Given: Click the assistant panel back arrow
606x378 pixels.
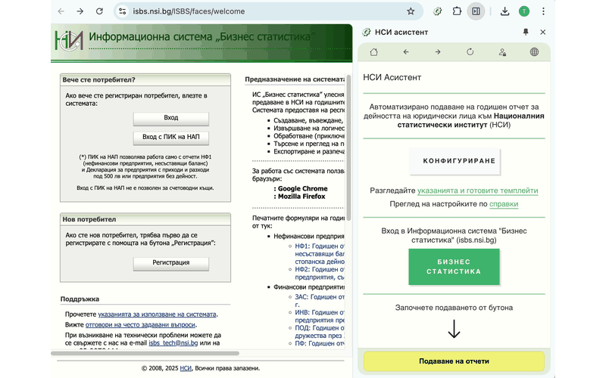Looking at the screenshot, I should click(406, 51).
